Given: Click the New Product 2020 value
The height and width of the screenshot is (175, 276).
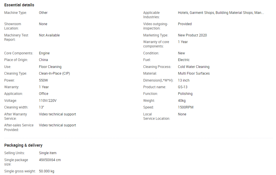Looking at the screenshot, I should pos(192,35).
